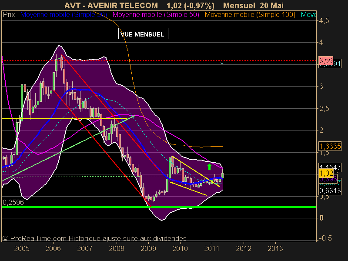Click the 0,2596 support level label
348x261 pixels.
click(13, 202)
